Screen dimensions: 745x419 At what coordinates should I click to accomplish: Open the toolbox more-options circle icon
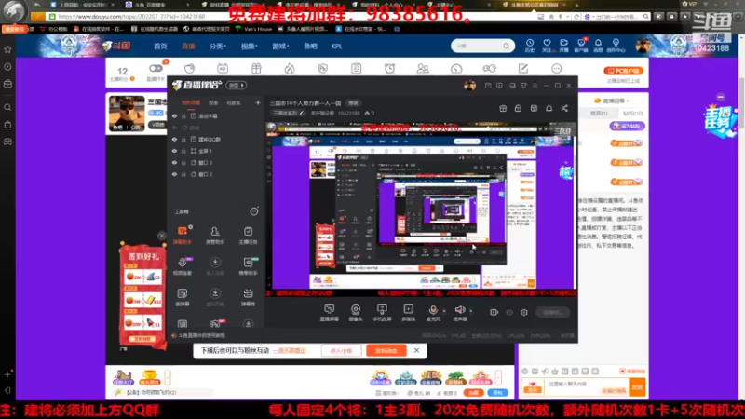pyautogui.click(x=254, y=211)
